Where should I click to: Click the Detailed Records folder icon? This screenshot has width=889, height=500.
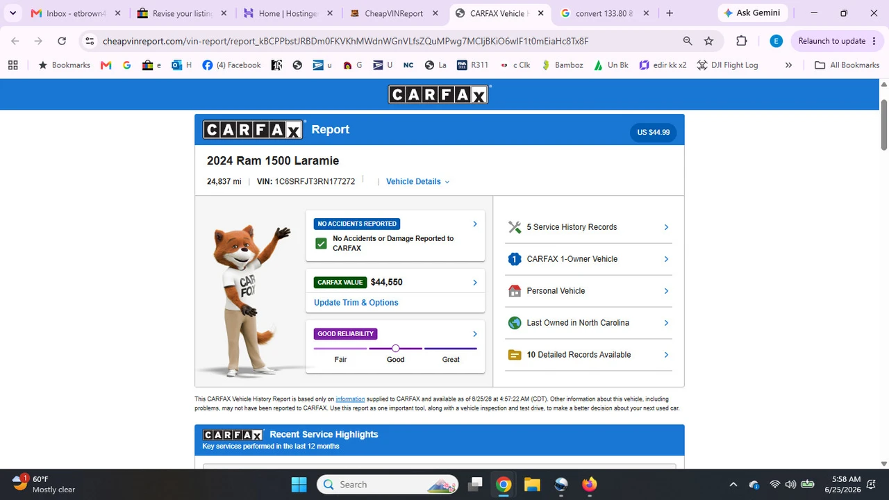pos(515,355)
